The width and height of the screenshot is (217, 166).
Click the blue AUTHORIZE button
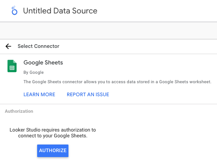point(53,151)
